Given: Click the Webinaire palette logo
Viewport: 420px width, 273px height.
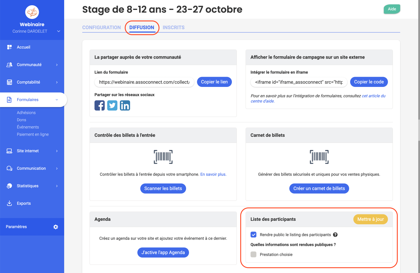Looking at the screenshot, I should (x=32, y=12).
